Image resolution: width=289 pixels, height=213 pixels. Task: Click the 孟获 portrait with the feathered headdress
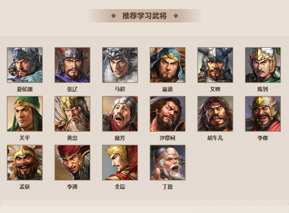(25, 163)
